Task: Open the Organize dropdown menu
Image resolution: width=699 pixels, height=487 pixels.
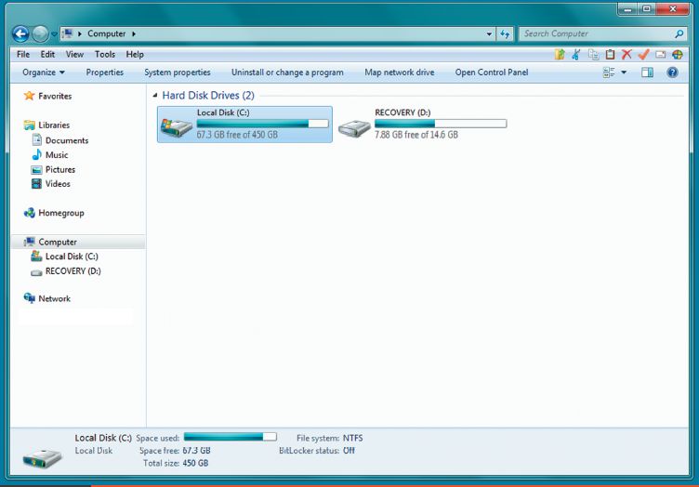Action: pyautogui.click(x=44, y=72)
